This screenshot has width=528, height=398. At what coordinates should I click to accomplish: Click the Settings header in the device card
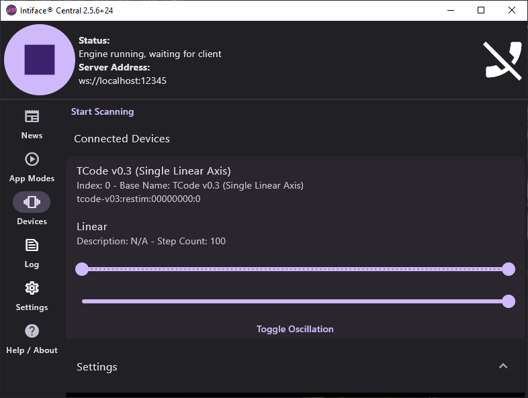click(97, 366)
